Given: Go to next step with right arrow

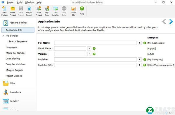Looking at the screenshot, I should click(171, 21).
